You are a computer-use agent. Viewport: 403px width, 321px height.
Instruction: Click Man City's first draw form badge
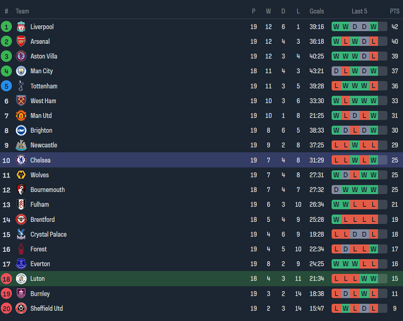336,71
